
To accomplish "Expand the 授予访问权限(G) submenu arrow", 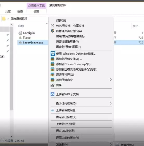I will [110, 103].
